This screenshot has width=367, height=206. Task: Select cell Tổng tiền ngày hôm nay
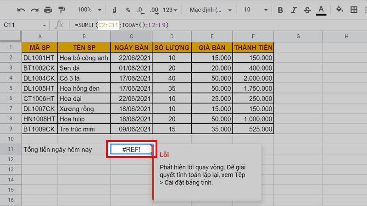(58, 150)
